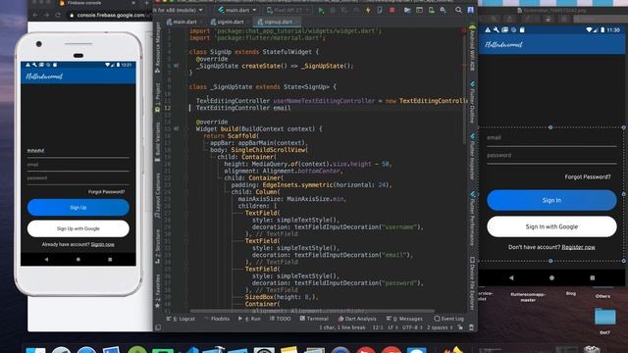Click Chrome back arrow in Firebase window

pyautogui.click(x=35, y=15)
